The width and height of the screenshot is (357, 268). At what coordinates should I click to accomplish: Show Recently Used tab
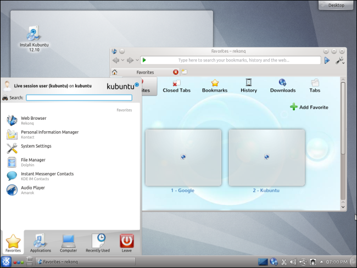pyautogui.click(x=98, y=243)
